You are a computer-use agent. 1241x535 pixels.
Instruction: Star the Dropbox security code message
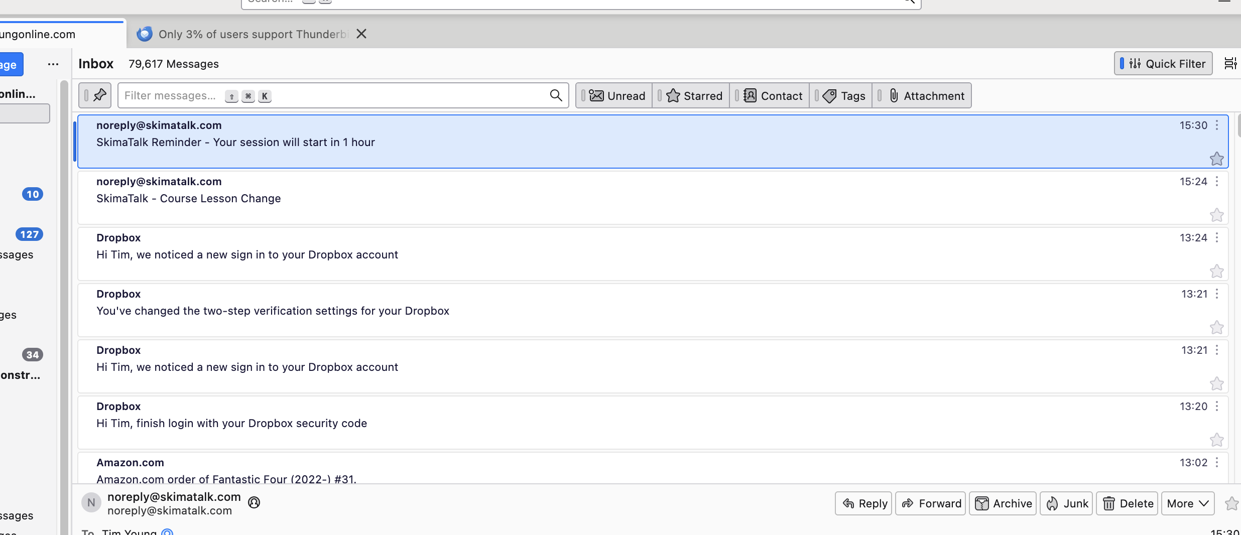click(1216, 440)
